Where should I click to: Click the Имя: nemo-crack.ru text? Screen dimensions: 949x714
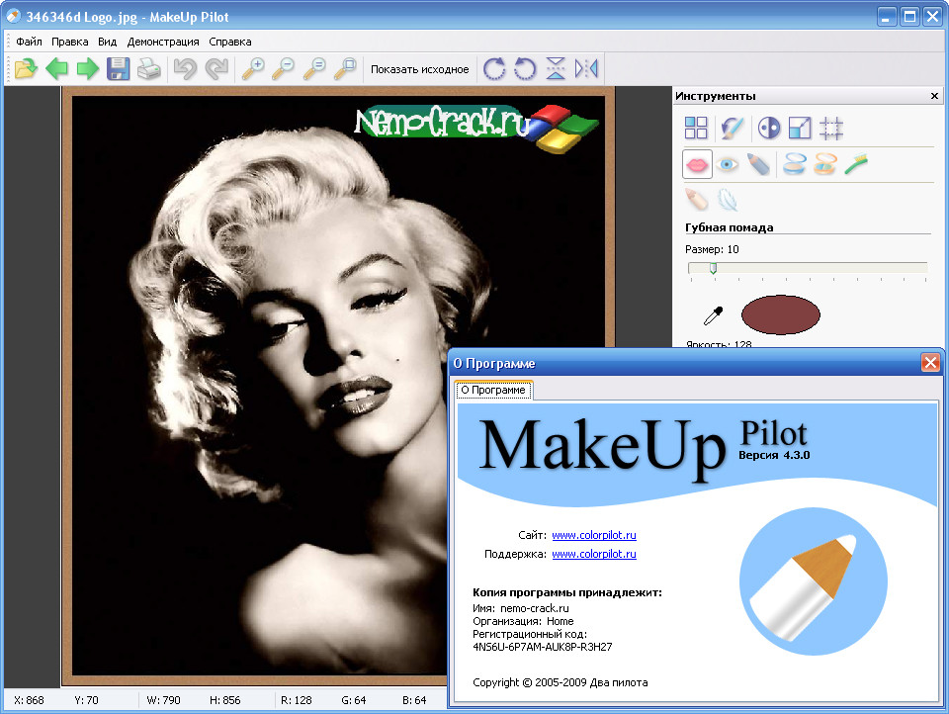(x=521, y=608)
